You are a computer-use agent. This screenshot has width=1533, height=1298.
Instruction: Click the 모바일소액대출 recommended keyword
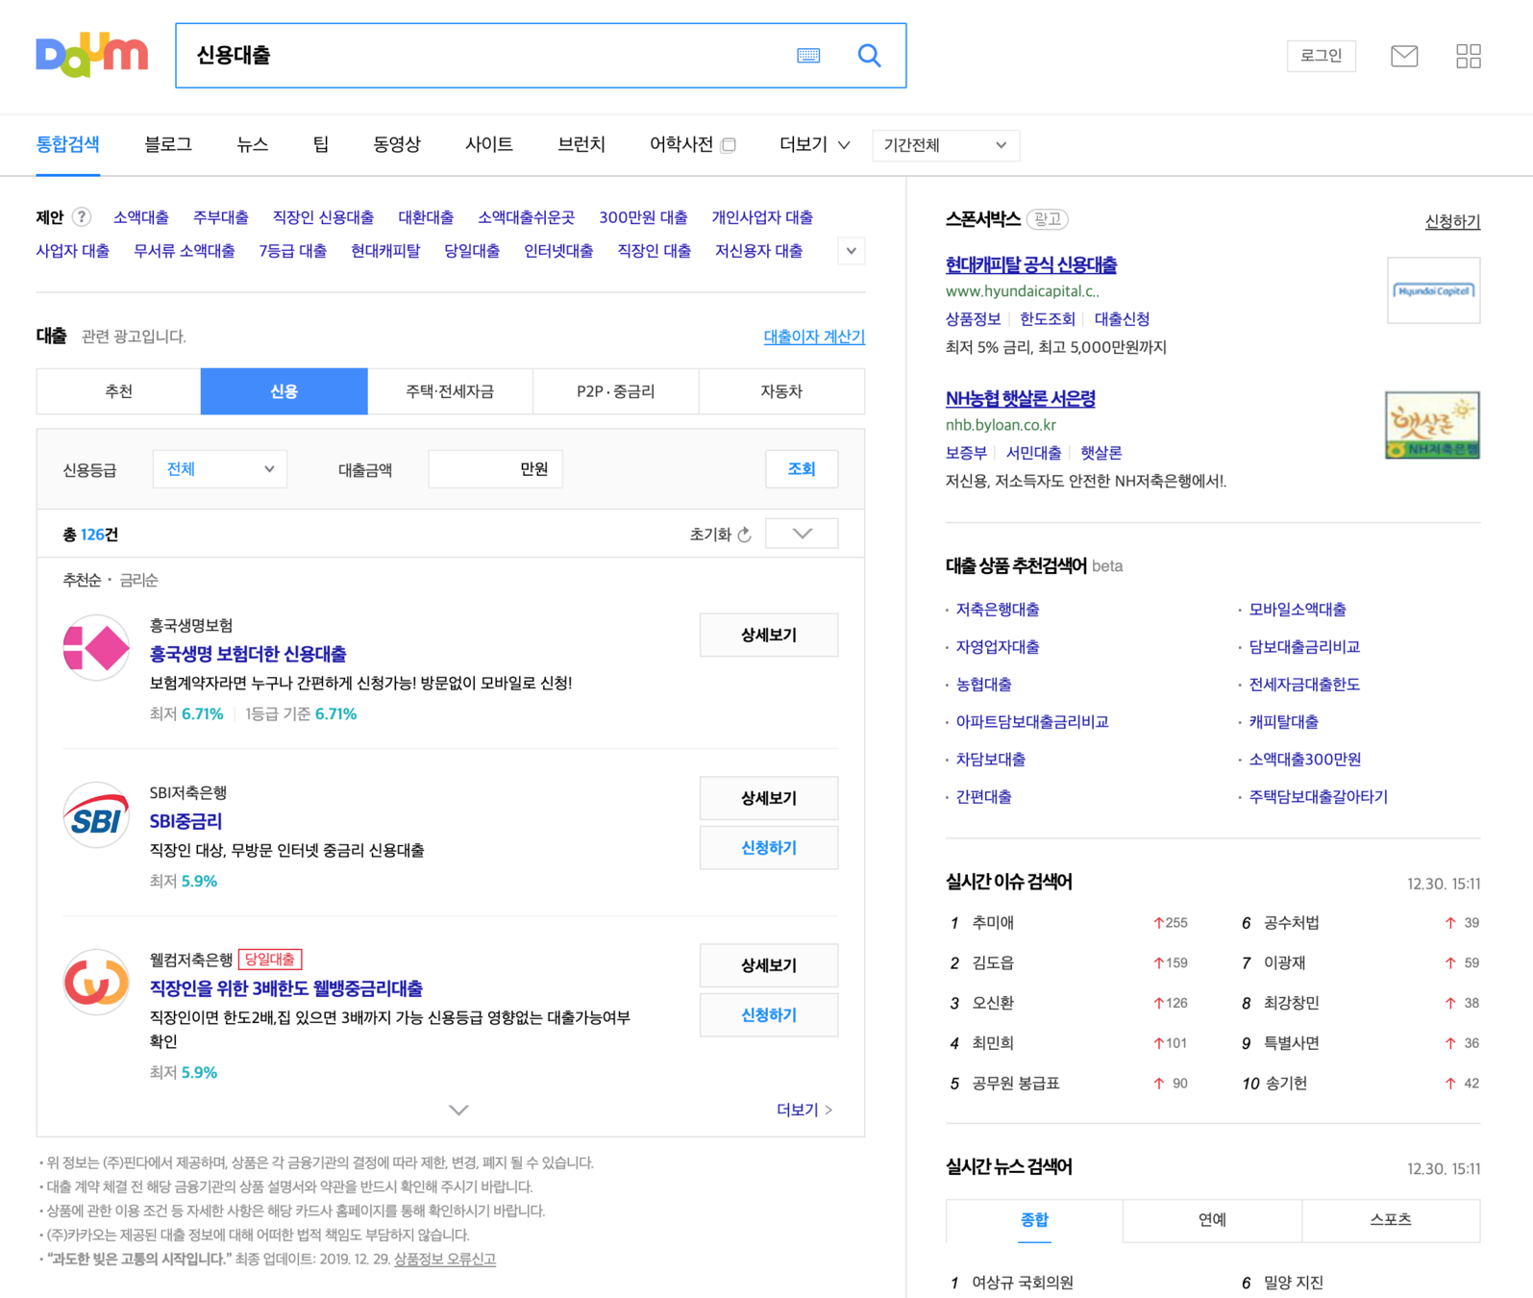[x=1298, y=610]
